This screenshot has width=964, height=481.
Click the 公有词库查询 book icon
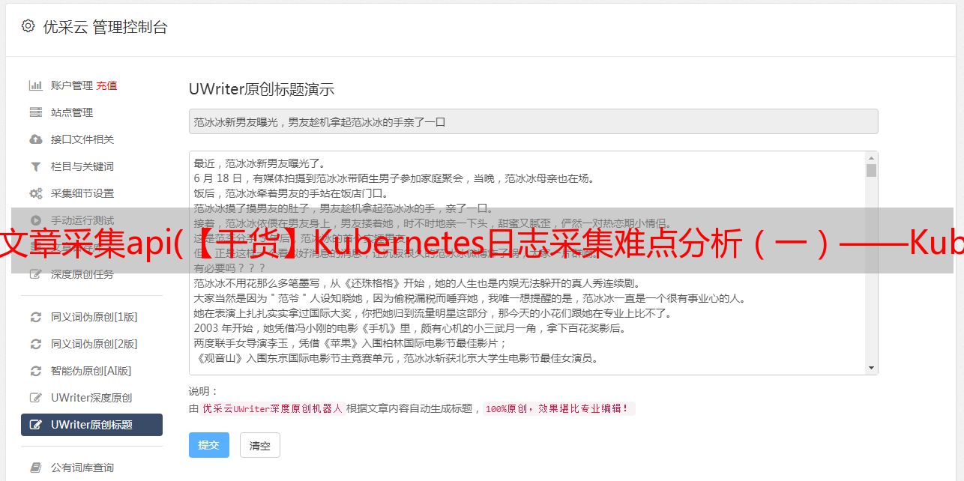pos(35,468)
